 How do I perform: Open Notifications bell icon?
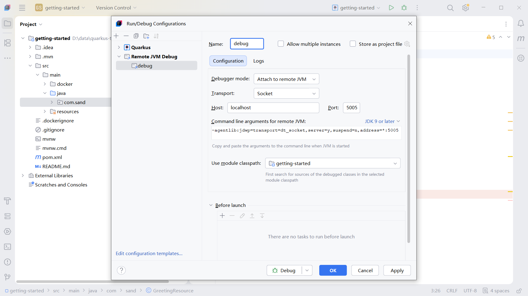[521, 23]
